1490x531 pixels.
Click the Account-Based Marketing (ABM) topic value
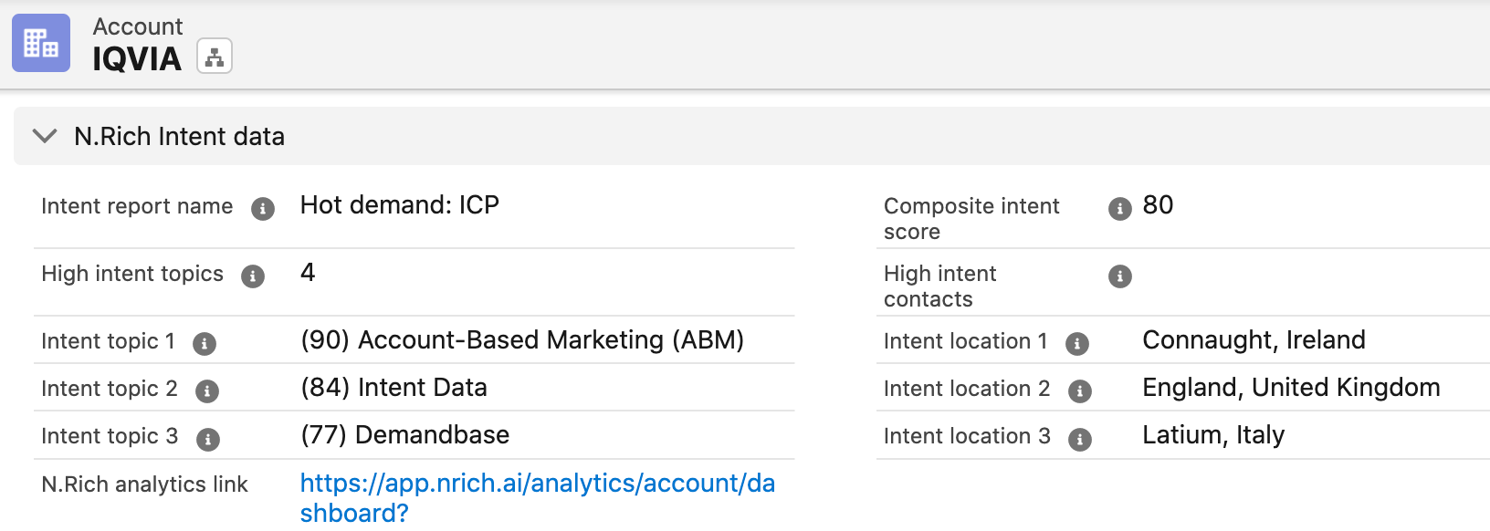522,340
